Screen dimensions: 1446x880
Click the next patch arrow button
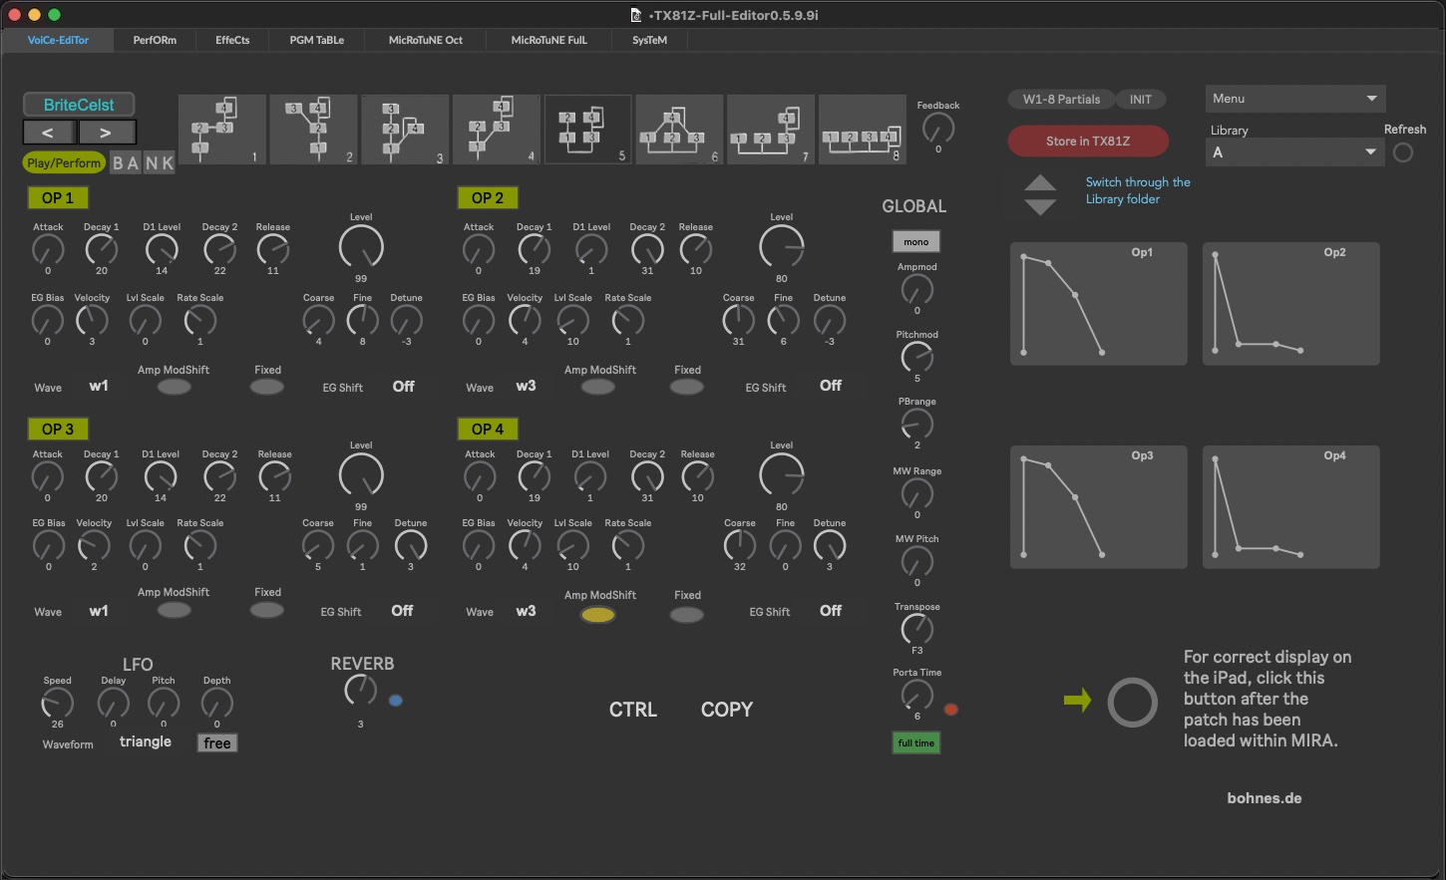106,133
